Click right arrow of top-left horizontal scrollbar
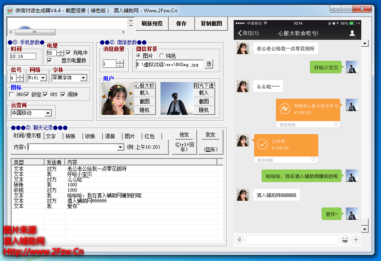Viewport: 381px width, 261px height. (124, 32)
